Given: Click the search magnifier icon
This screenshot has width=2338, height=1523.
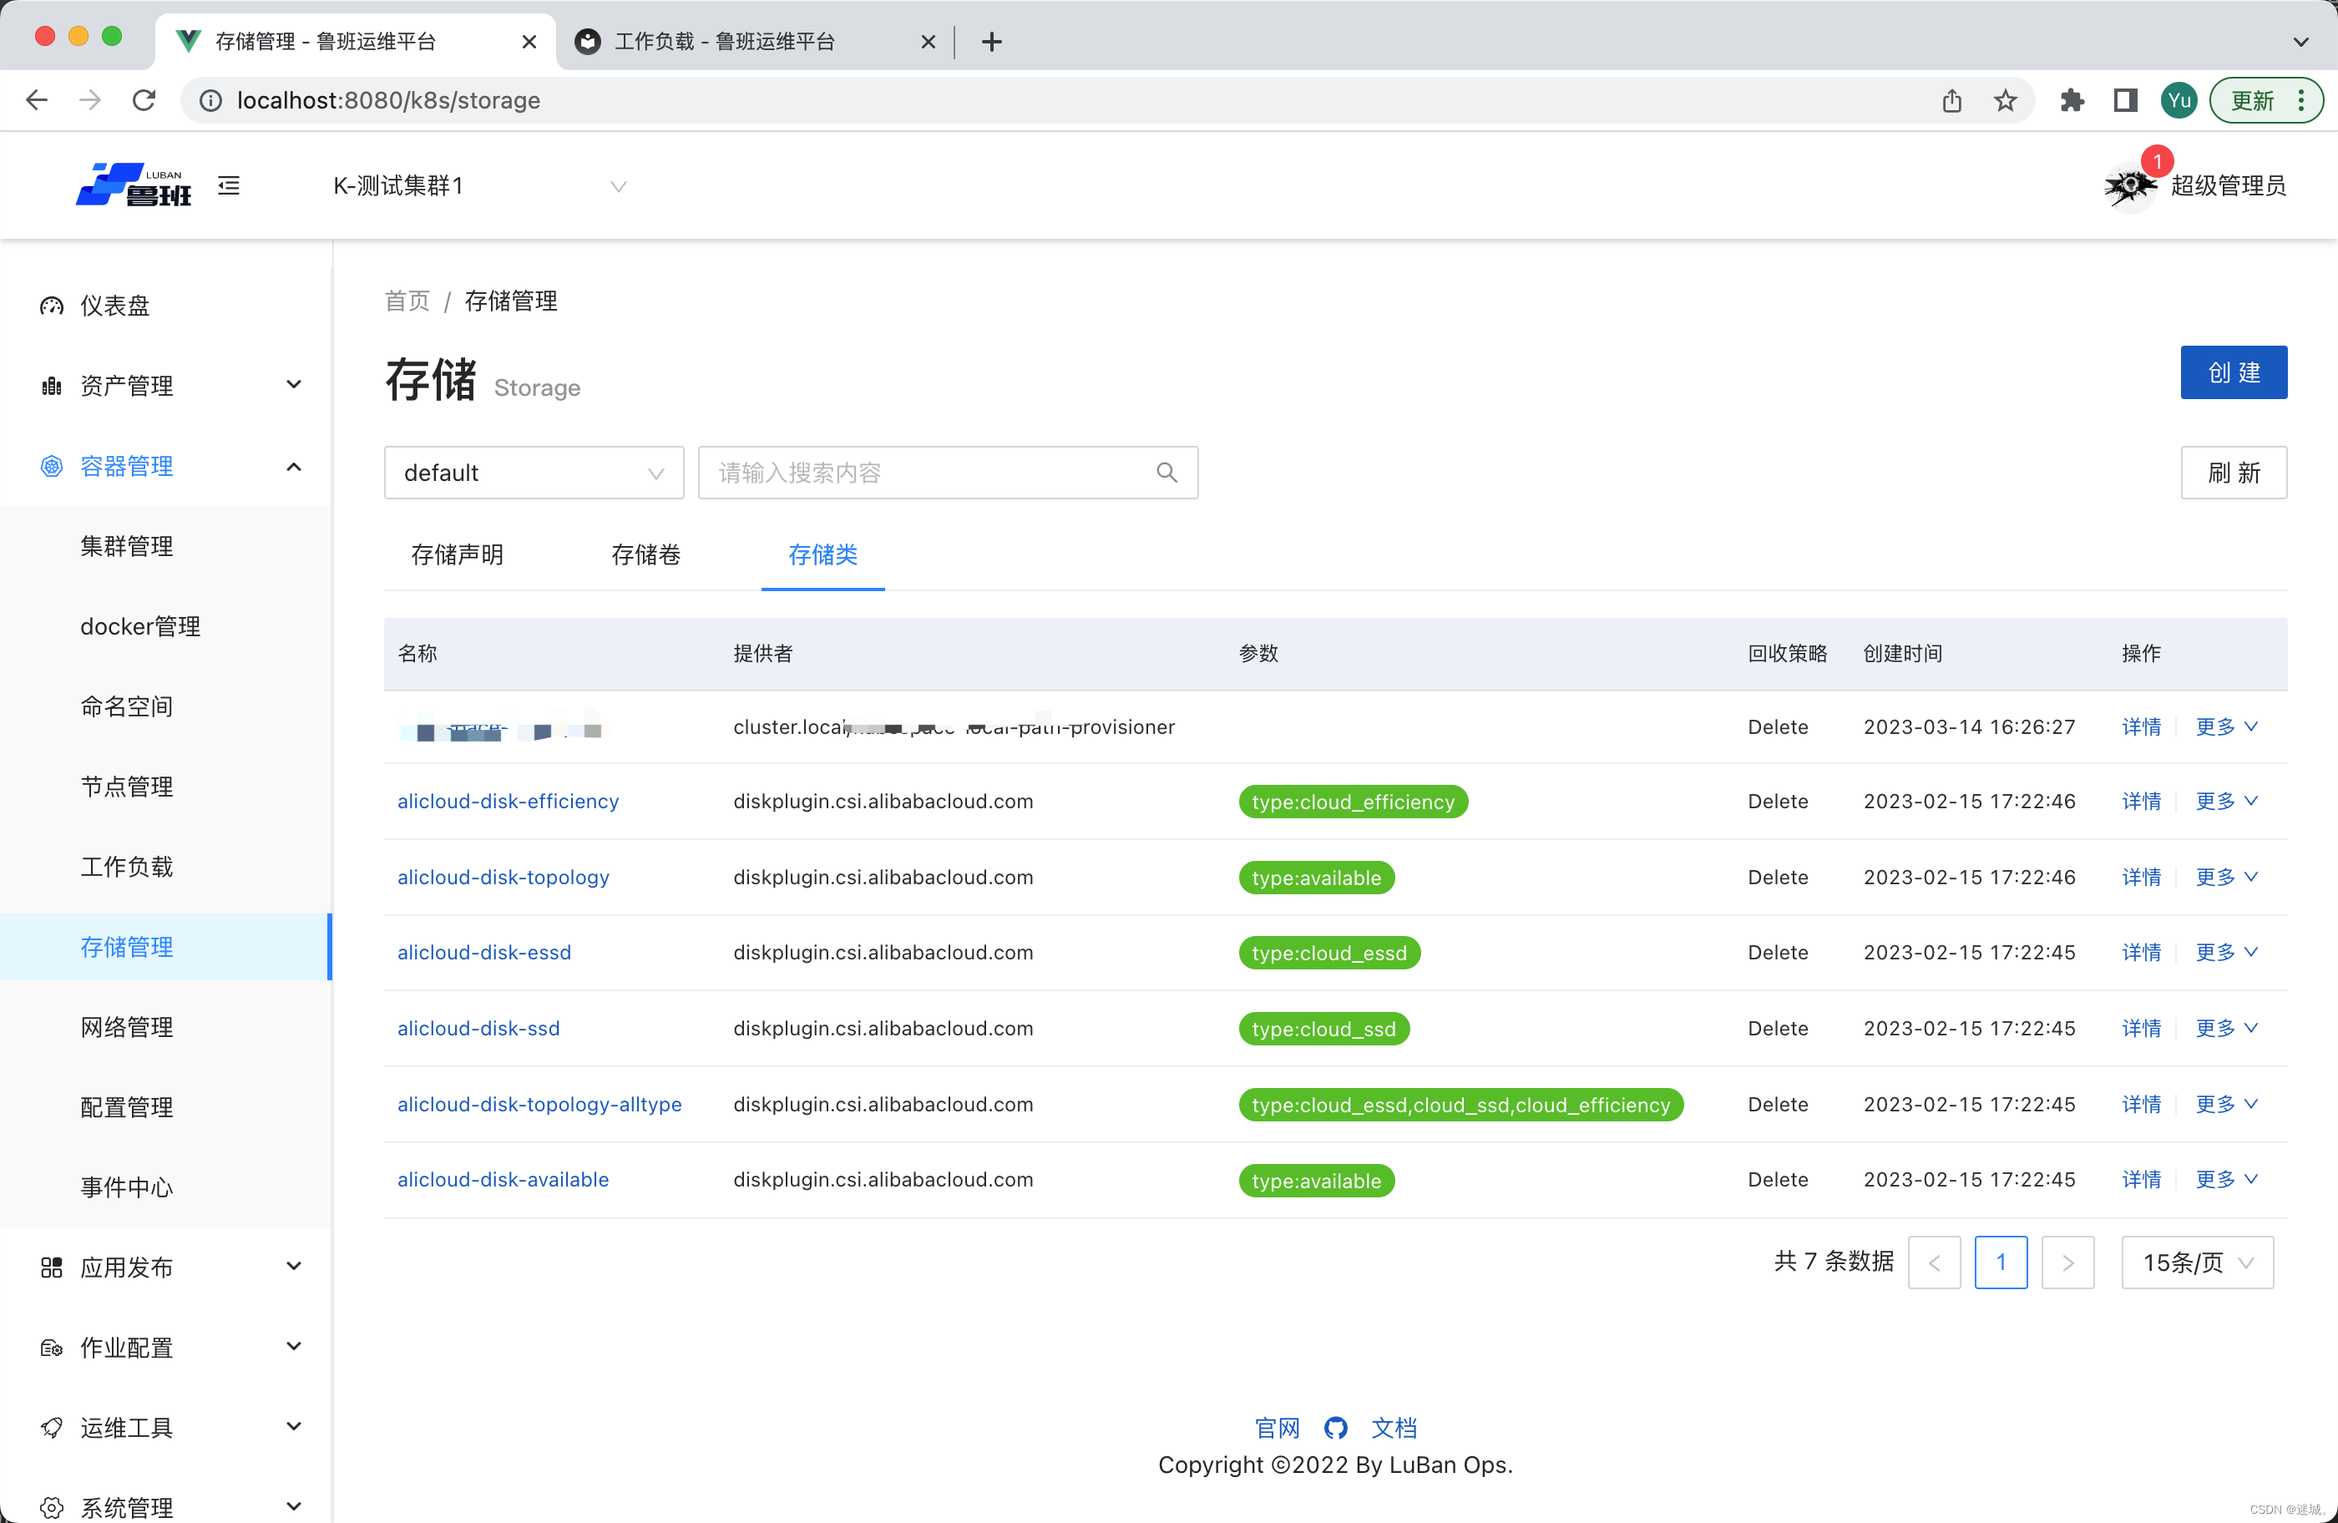Looking at the screenshot, I should pyautogui.click(x=1166, y=473).
